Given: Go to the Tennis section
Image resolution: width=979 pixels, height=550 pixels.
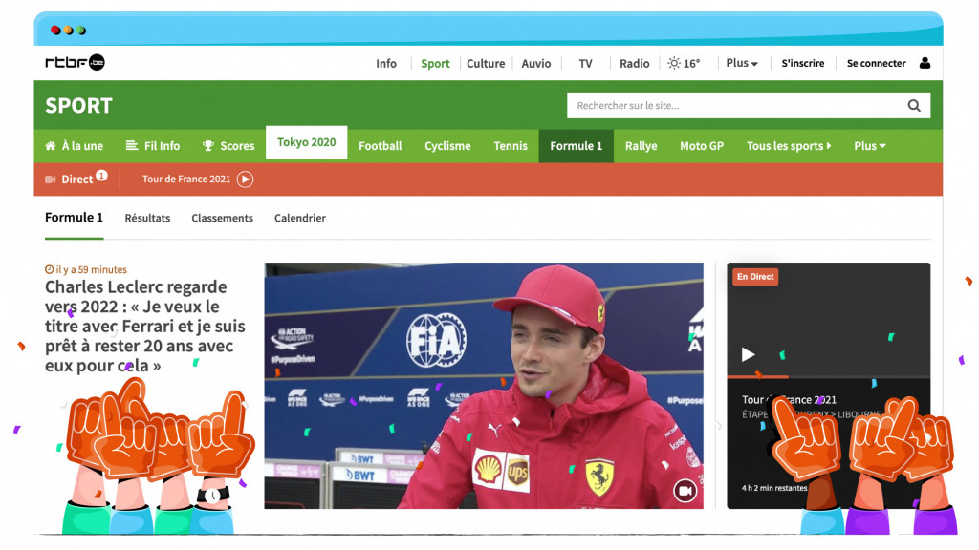Looking at the screenshot, I should click(511, 146).
